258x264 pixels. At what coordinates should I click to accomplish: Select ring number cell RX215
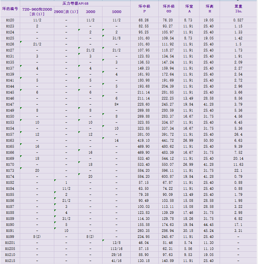point(10,261)
